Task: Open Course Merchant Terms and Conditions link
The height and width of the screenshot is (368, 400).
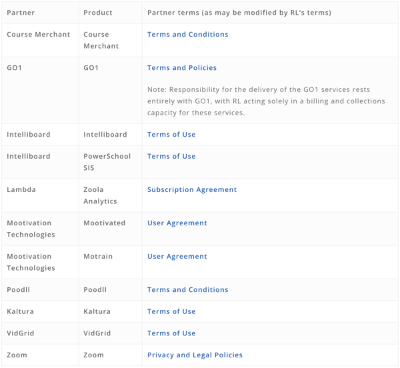Action: pyautogui.click(x=187, y=35)
